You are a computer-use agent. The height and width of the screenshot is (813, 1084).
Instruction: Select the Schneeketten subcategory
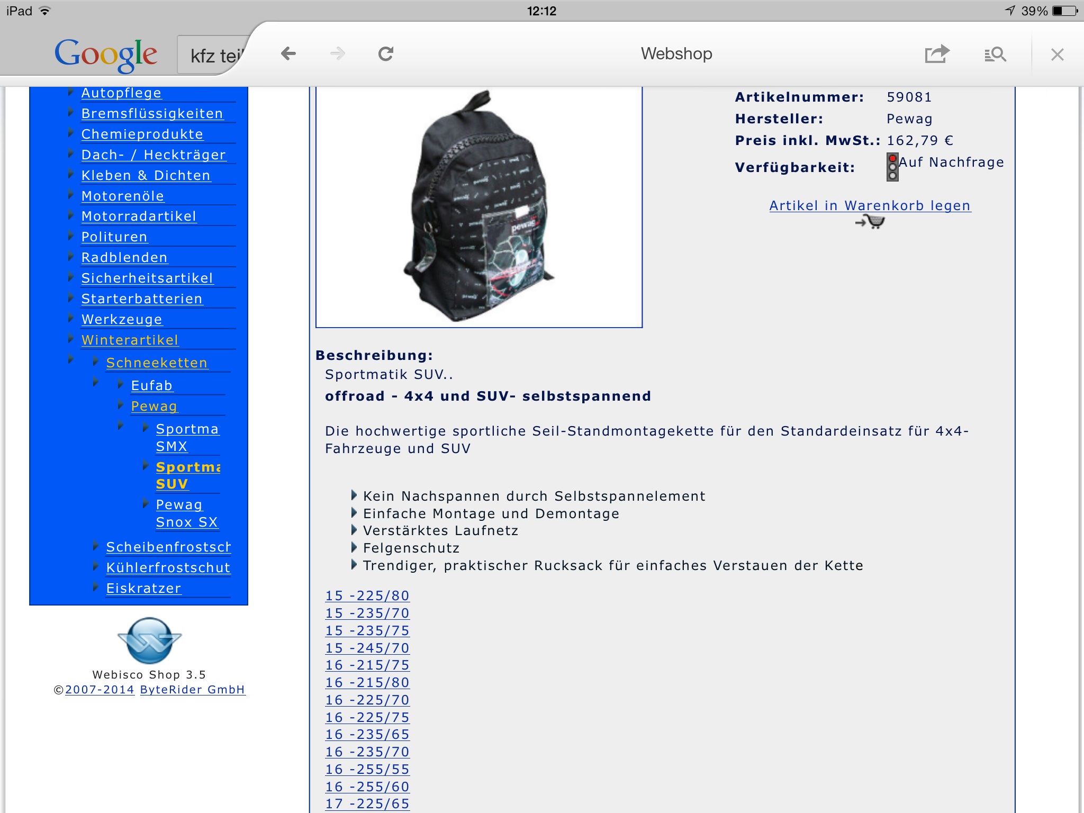157,363
